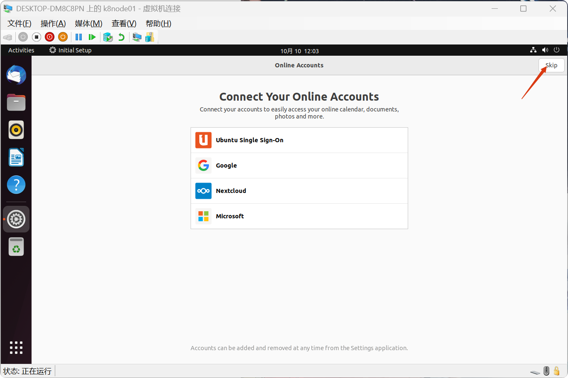Open the 媒体(M) menu
Screen dimensions: 568x378
pyautogui.click(x=88, y=24)
